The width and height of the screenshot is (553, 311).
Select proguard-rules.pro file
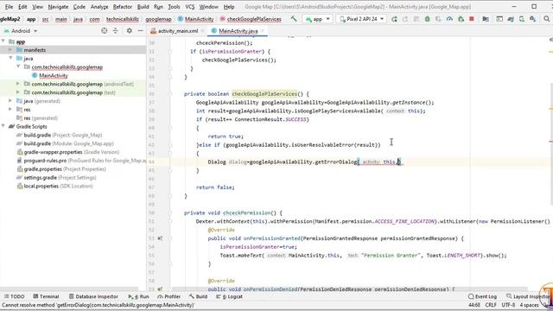click(82, 161)
